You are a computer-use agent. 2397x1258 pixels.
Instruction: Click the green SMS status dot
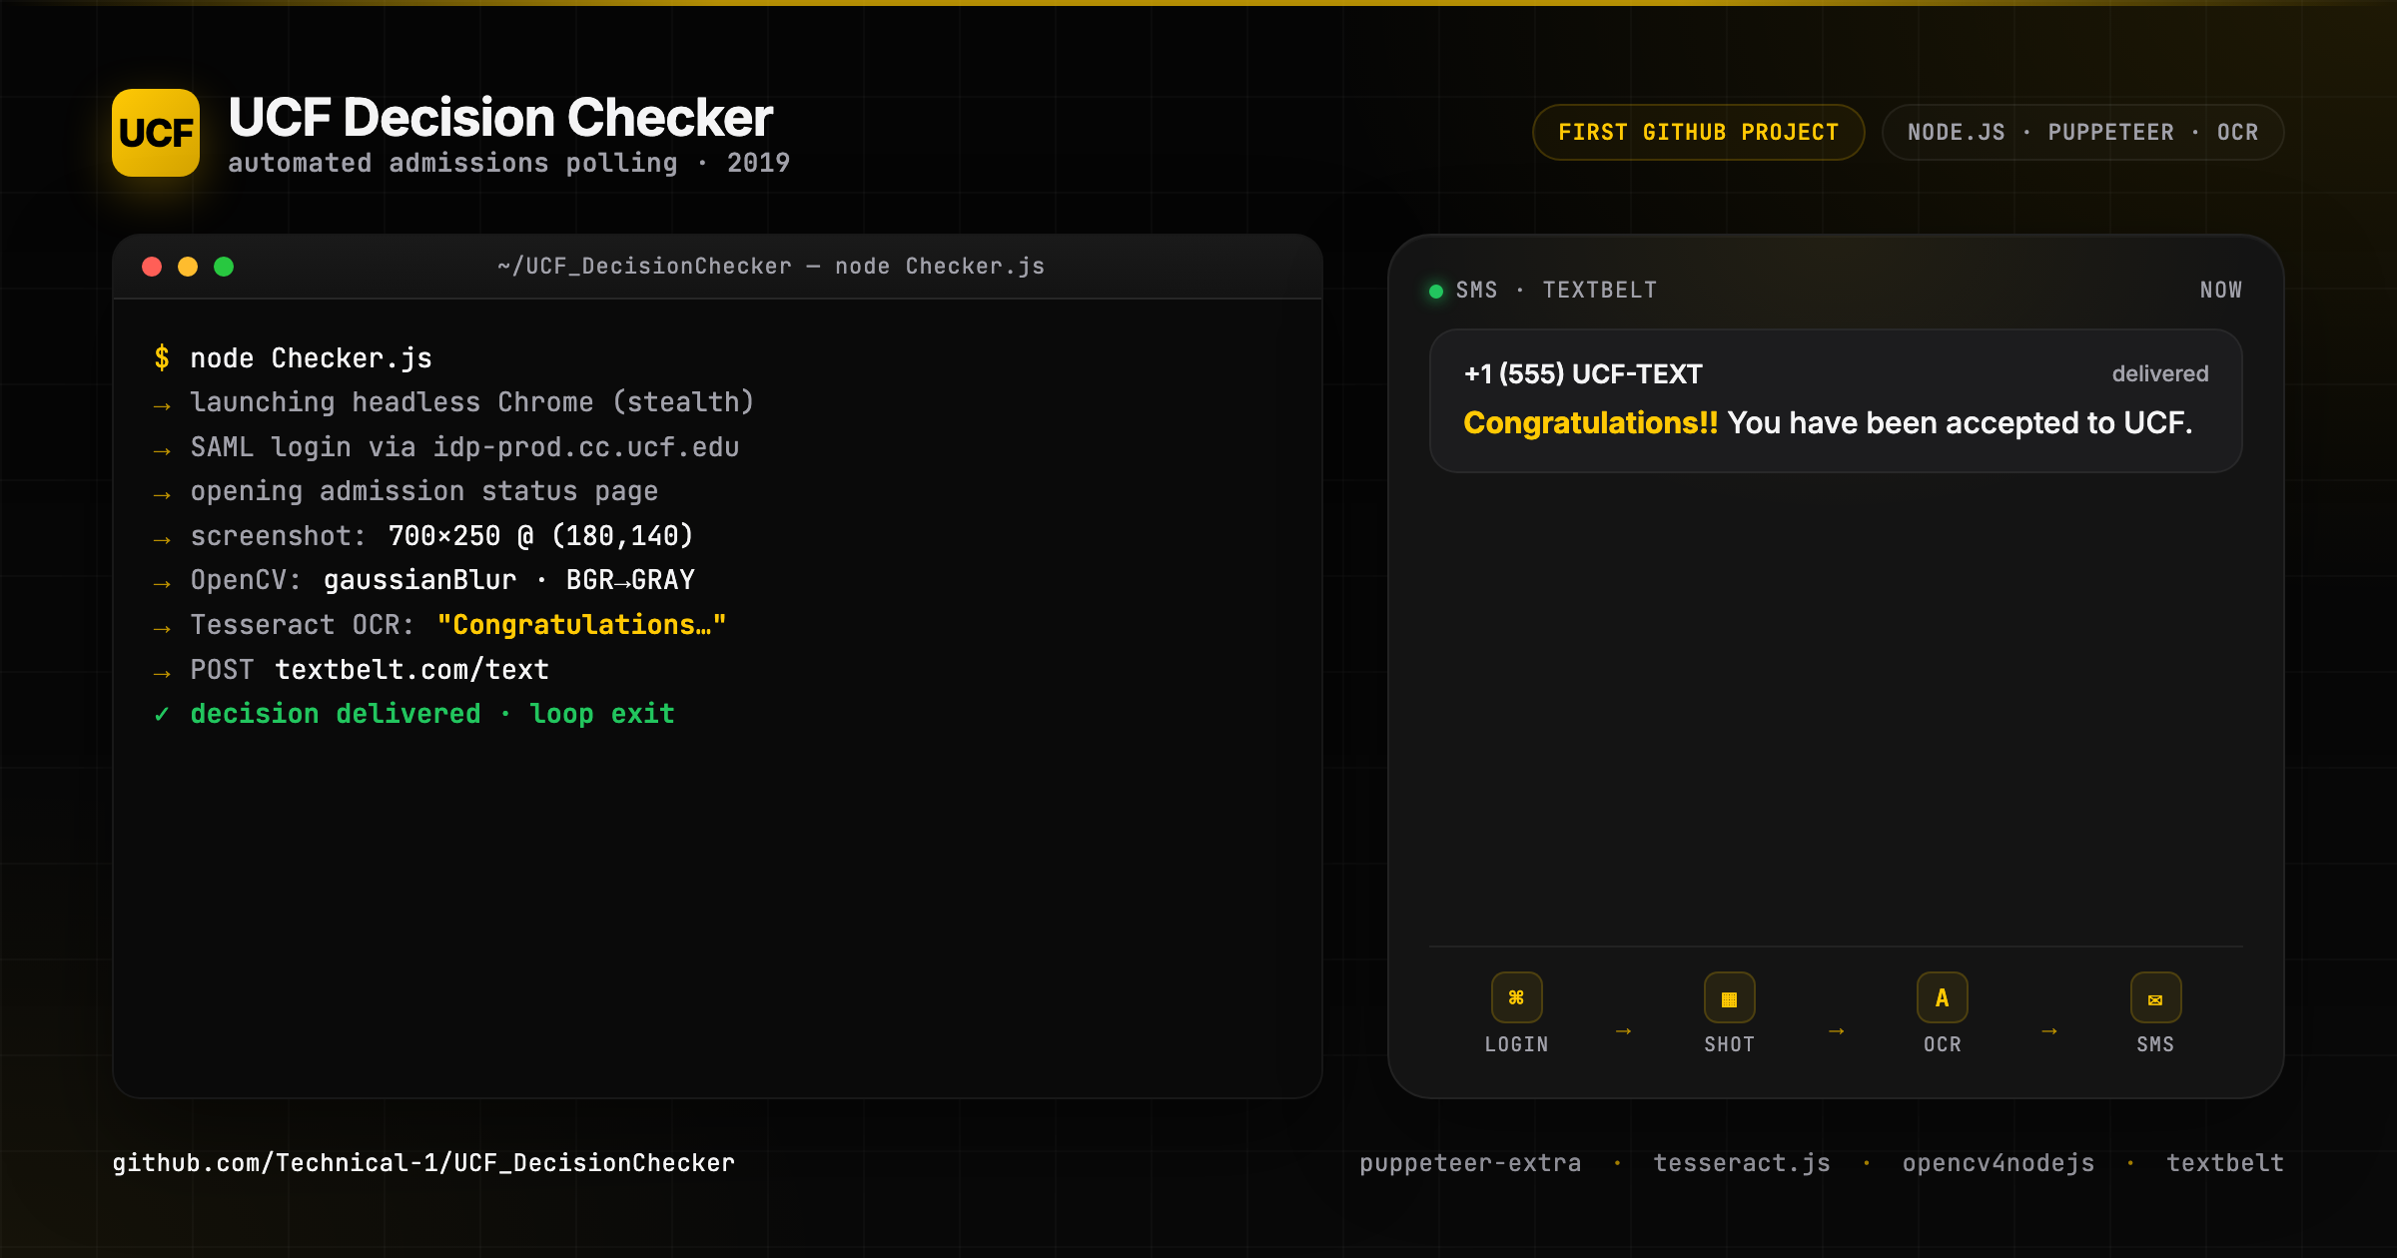point(1436,291)
